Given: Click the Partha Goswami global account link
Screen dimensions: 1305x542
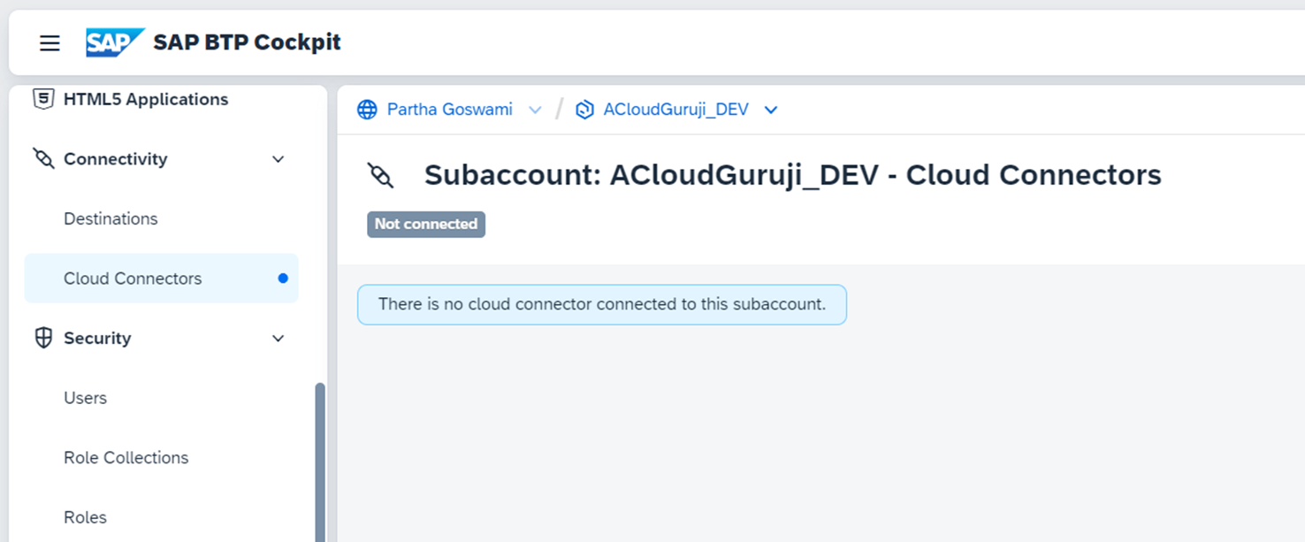Looking at the screenshot, I should (x=449, y=110).
